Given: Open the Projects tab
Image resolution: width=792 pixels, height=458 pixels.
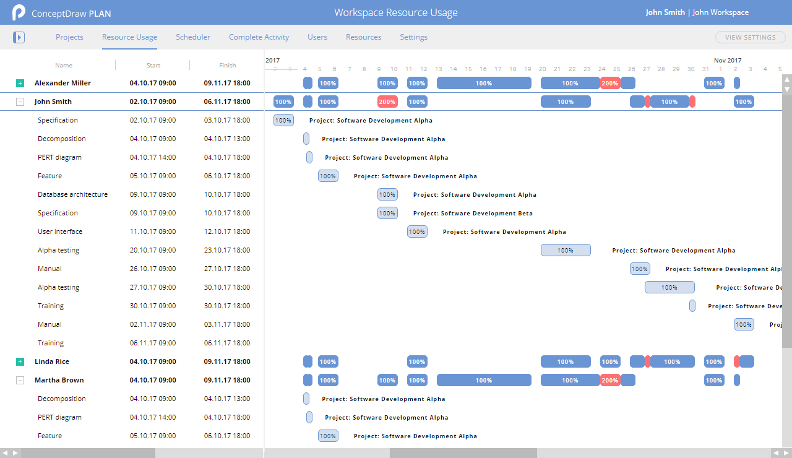Looking at the screenshot, I should [69, 37].
